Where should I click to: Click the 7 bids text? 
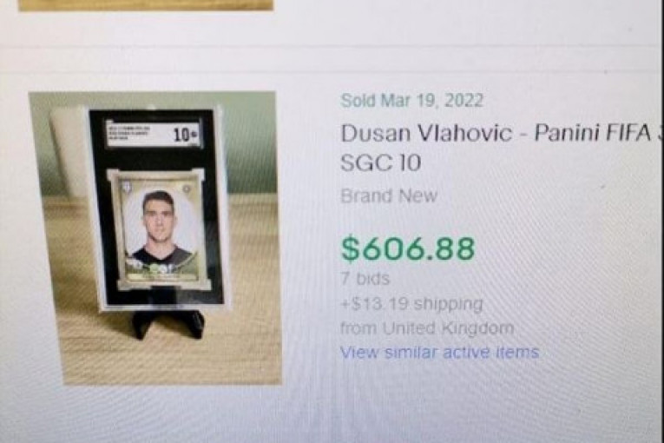point(365,279)
